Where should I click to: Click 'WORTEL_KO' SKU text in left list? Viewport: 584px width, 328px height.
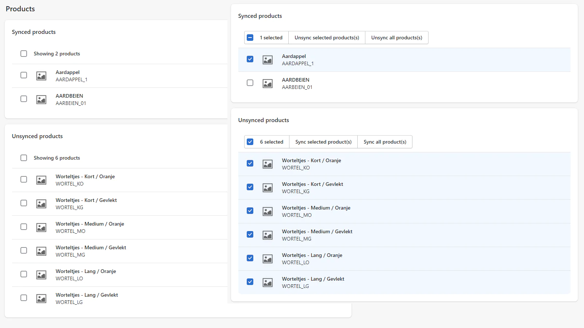(70, 184)
